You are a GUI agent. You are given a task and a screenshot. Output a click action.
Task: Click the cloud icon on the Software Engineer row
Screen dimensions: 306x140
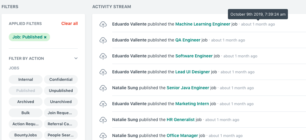(103, 56)
